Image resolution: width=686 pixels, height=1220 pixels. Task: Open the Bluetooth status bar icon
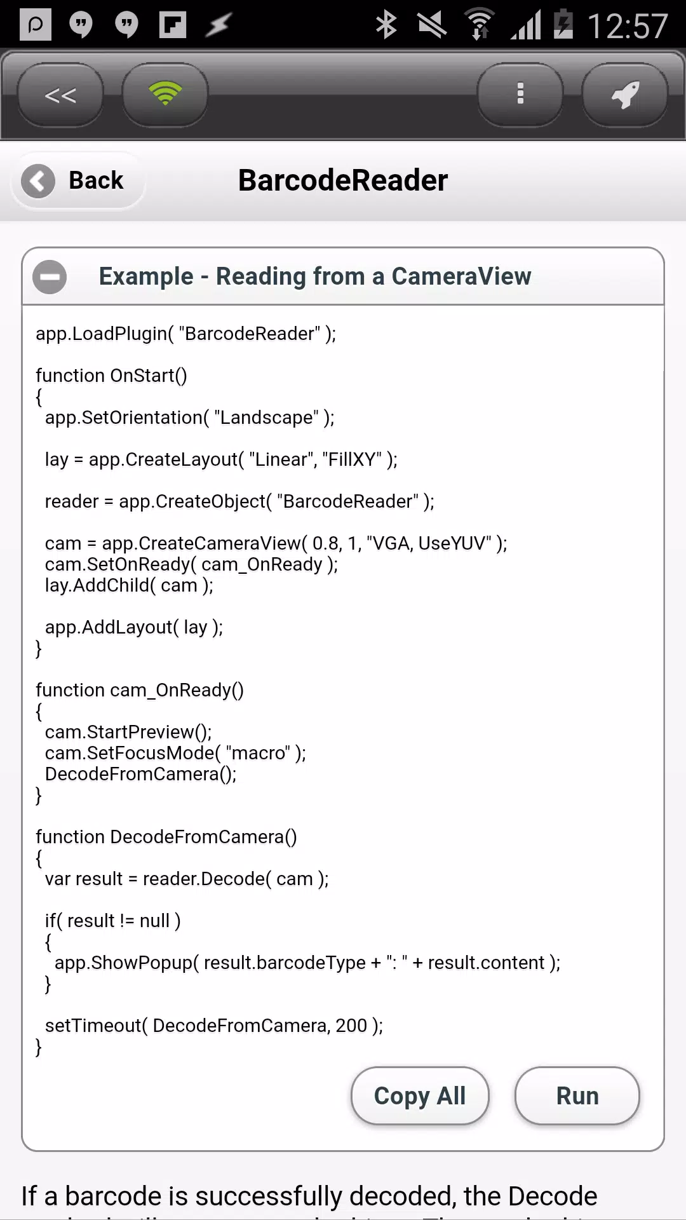(x=386, y=25)
